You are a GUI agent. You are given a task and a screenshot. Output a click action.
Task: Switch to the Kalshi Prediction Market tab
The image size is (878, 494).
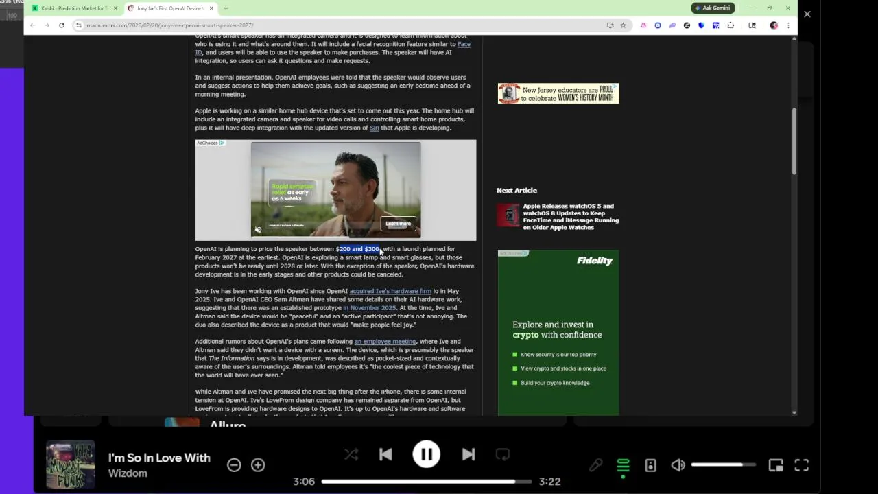tap(74, 8)
